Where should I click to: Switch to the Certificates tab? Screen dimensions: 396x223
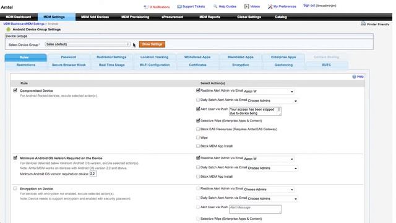[x=197, y=65]
